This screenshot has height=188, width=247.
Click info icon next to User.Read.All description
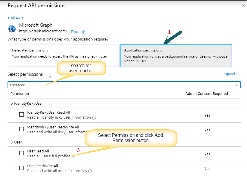(x=74, y=156)
